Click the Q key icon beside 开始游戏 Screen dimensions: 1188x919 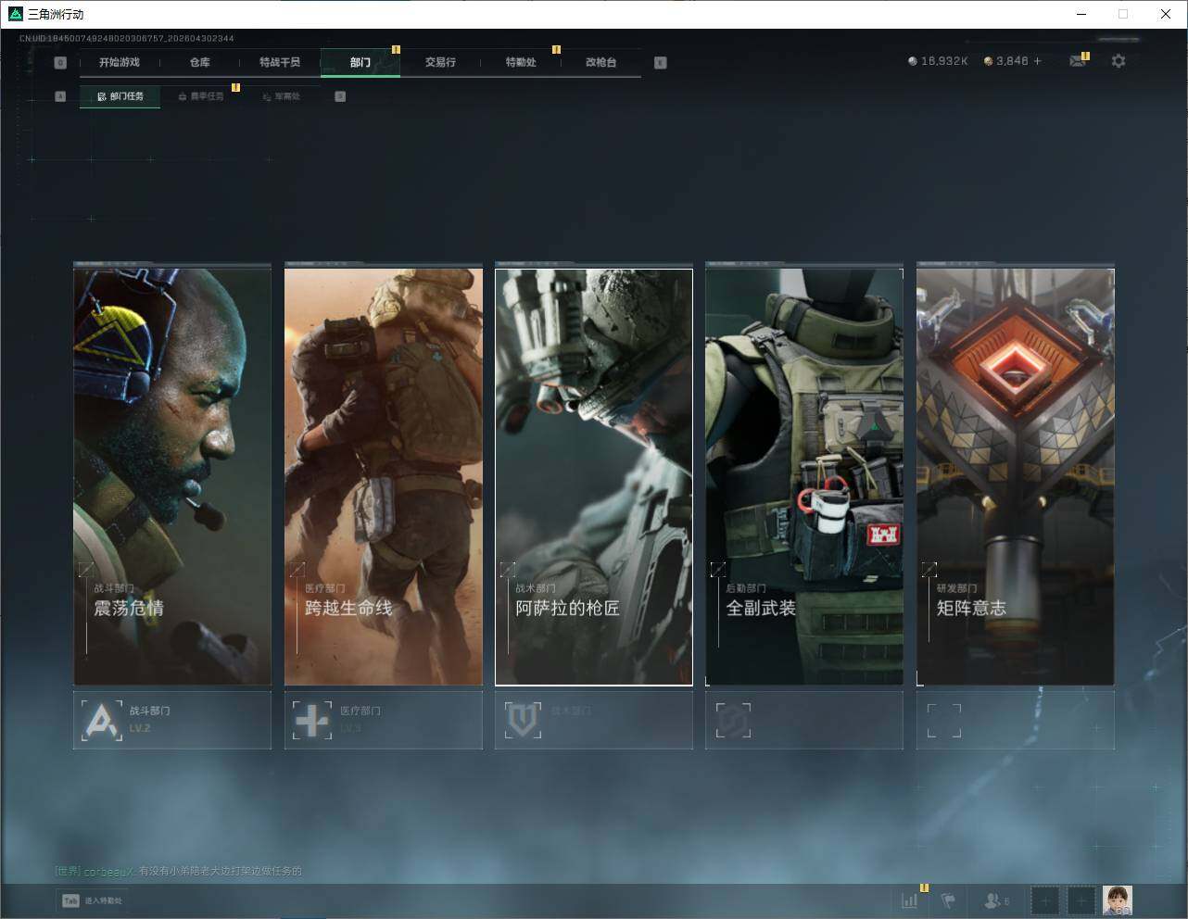coord(60,63)
